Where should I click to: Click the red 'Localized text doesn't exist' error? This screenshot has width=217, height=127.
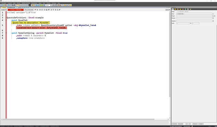41,28
